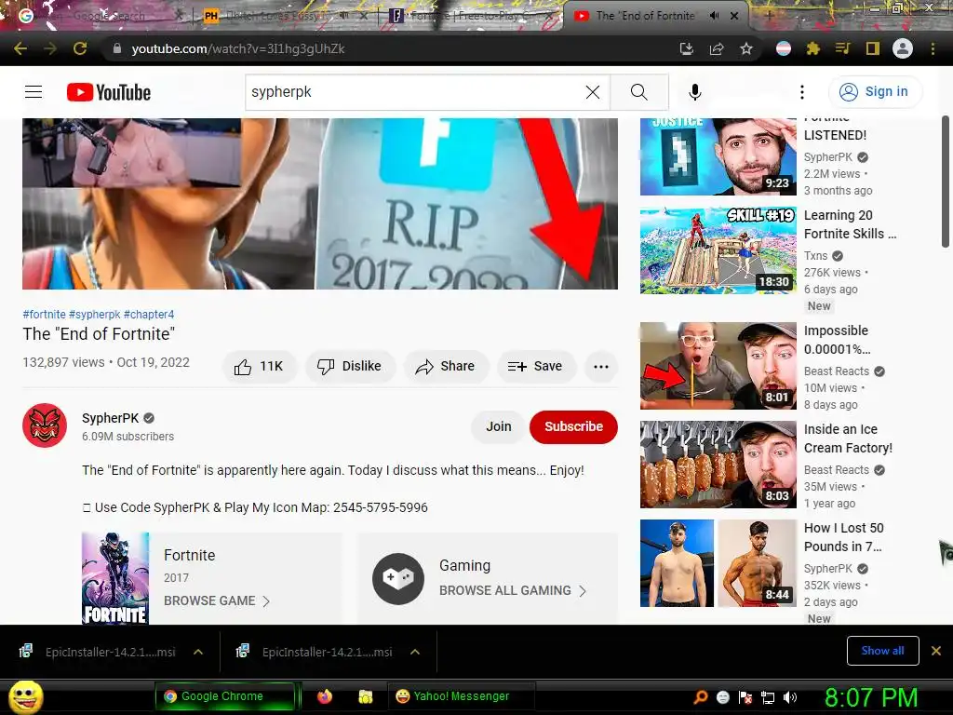Viewport: 953px width, 715px height.
Task: Open a new browser tab
Action: coord(769,16)
